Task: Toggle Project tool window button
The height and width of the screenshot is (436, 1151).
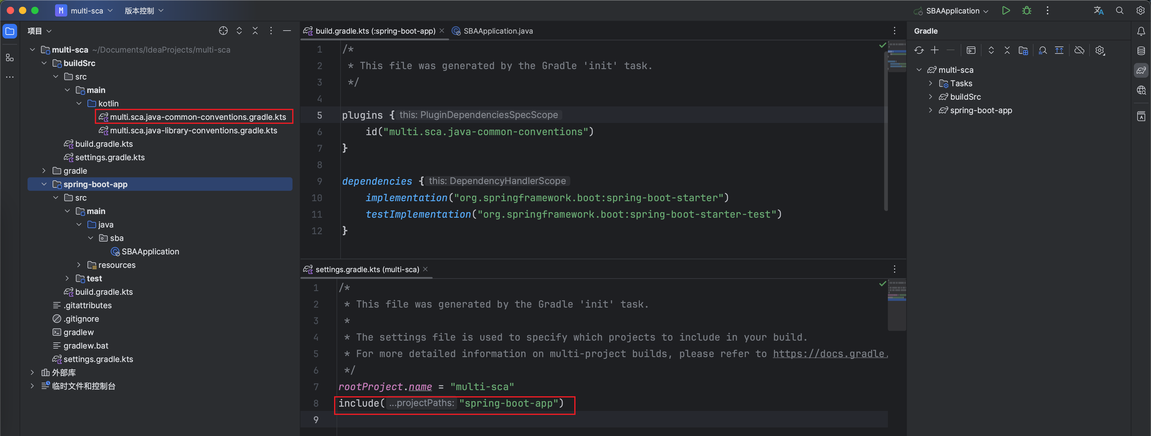Action: tap(10, 31)
